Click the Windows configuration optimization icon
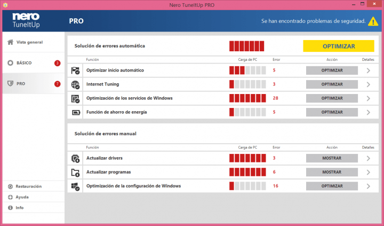384x226 pixels. coord(75,186)
